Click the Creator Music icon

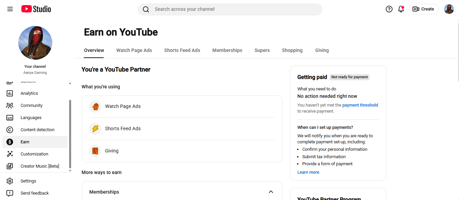click(10, 166)
